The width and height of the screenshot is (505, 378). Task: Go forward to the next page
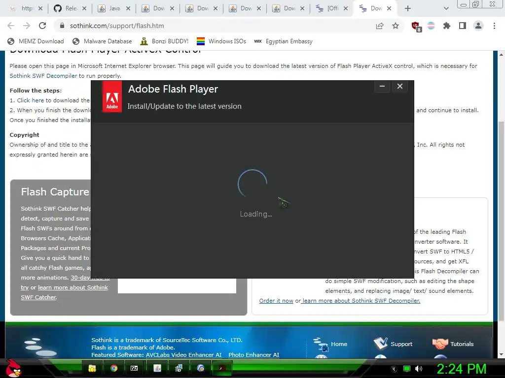point(27,26)
